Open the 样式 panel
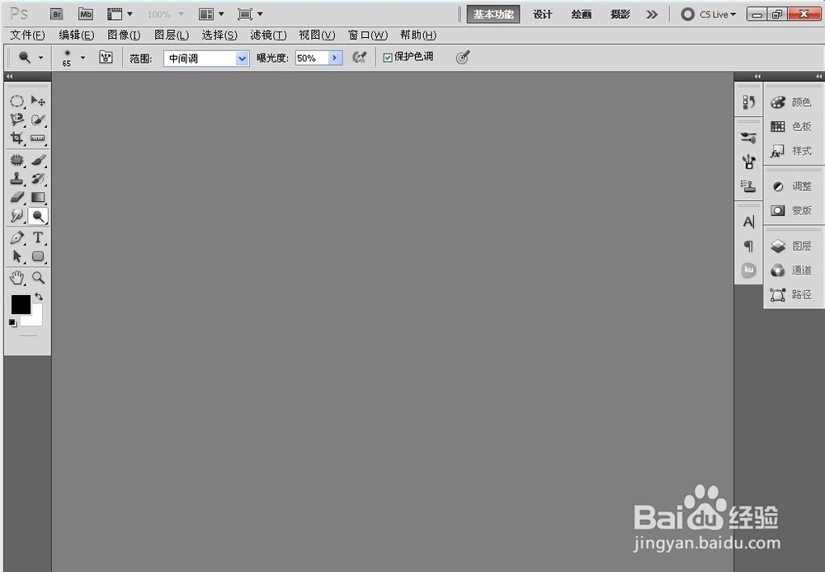The image size is (825, 572). (x=793, y=151)
